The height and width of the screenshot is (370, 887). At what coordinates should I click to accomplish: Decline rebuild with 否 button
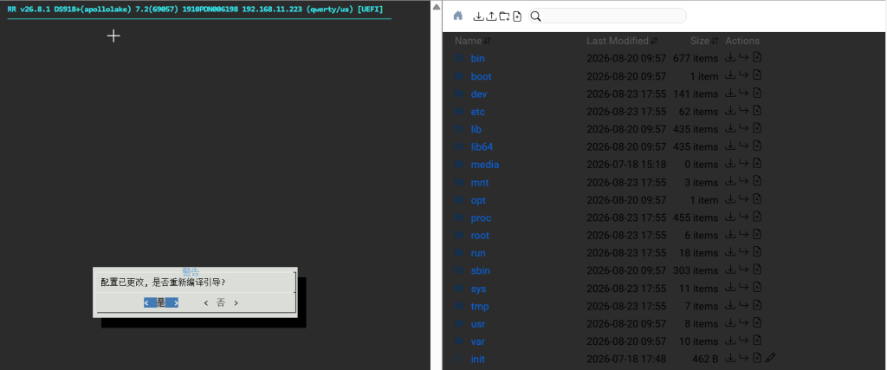pyautogui.click(x=221, y=302)
